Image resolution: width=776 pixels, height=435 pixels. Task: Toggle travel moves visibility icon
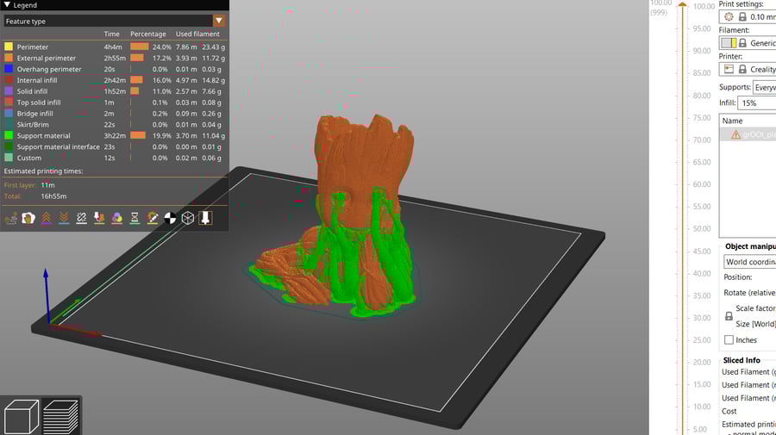tap(11, 218)
